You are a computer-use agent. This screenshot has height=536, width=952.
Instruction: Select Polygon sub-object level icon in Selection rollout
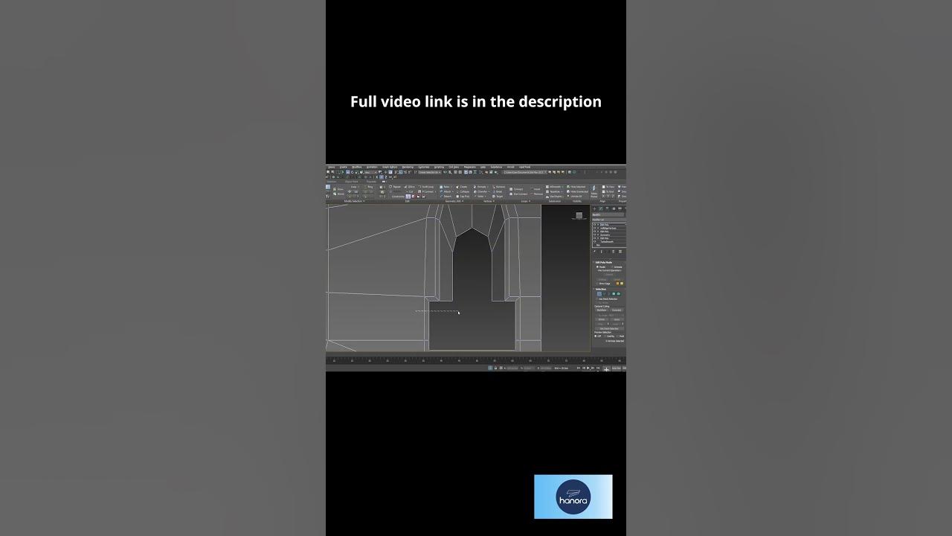coord(614,294)
